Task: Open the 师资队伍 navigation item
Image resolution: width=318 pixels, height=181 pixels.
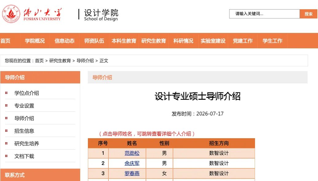Action: click(94, 41)
